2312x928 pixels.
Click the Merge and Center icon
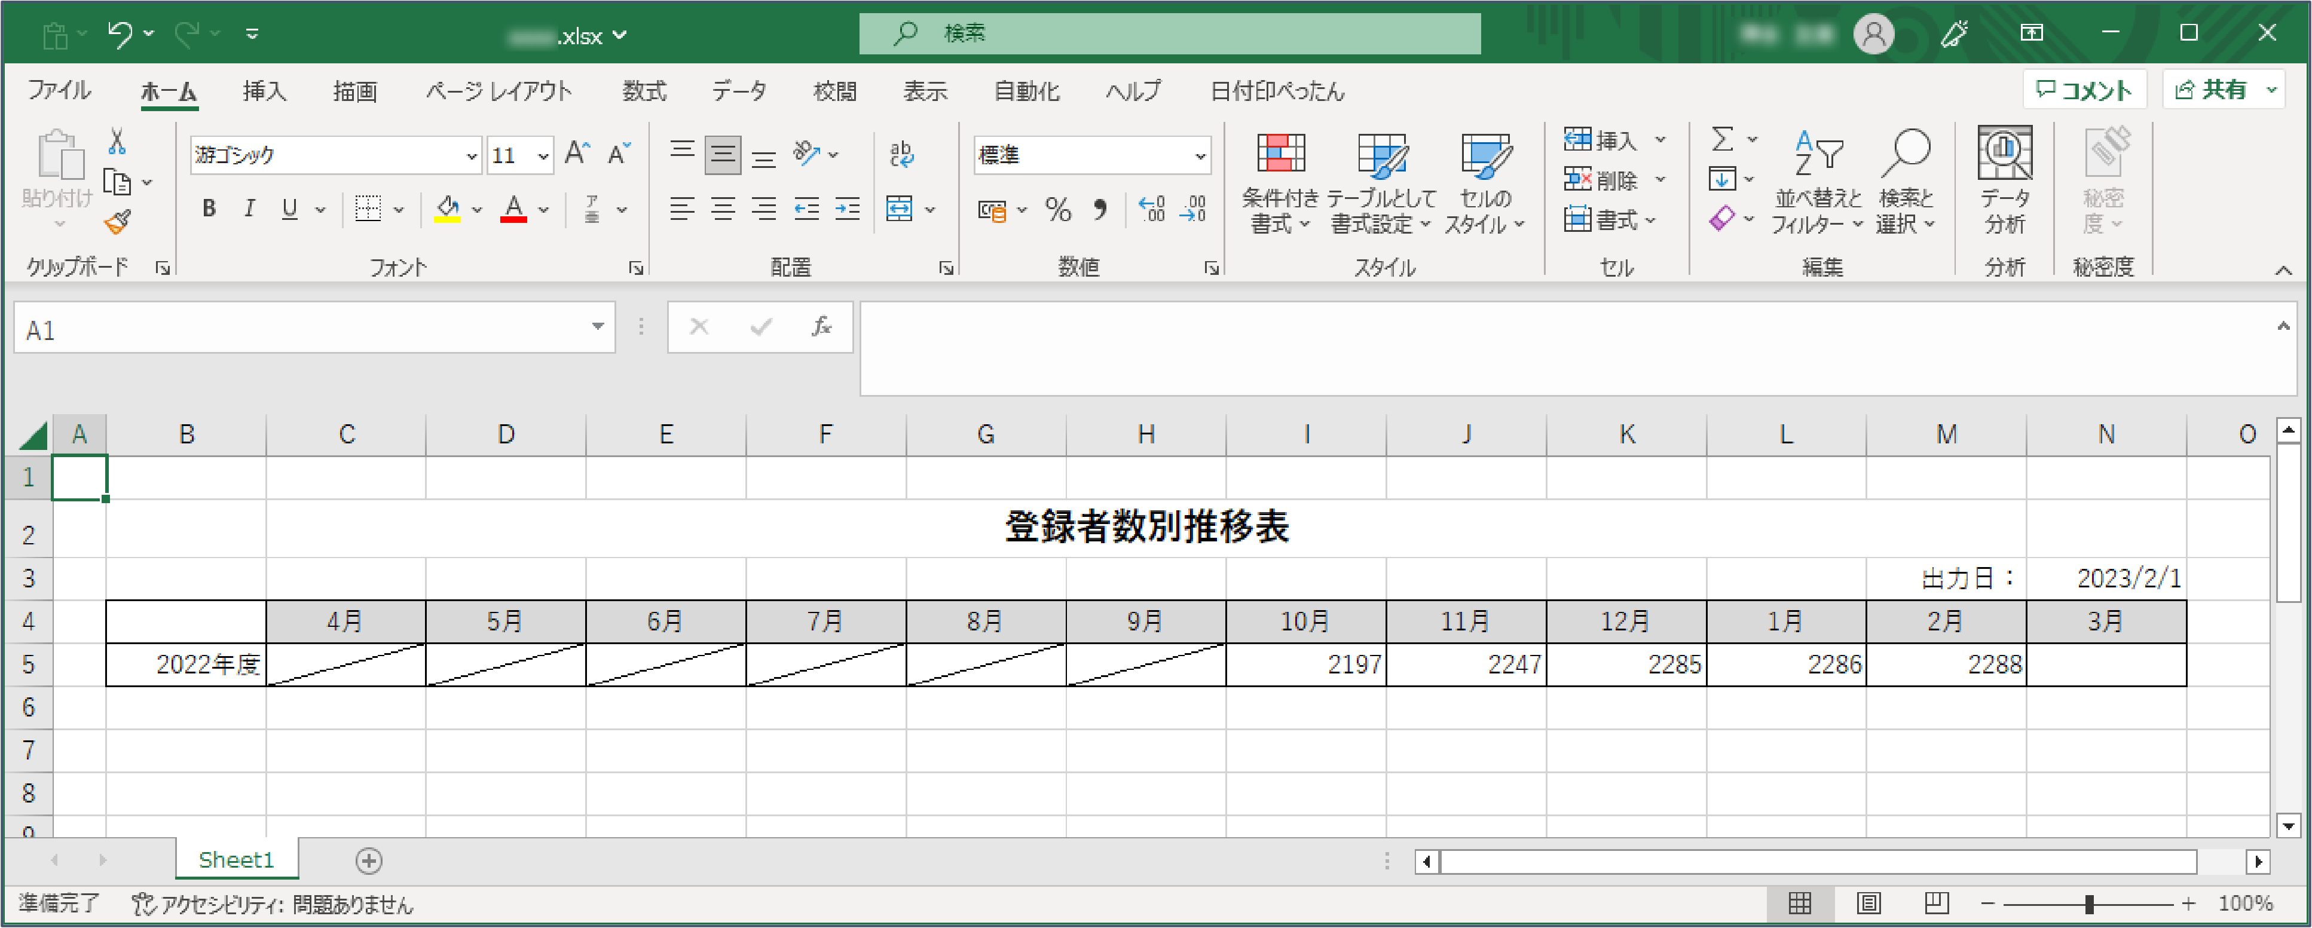[x=900, y=209]
